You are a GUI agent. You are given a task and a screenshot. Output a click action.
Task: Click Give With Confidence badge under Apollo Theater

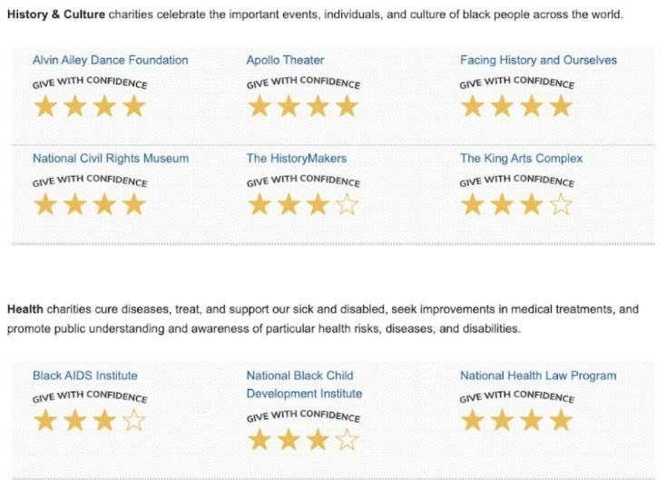303,83
